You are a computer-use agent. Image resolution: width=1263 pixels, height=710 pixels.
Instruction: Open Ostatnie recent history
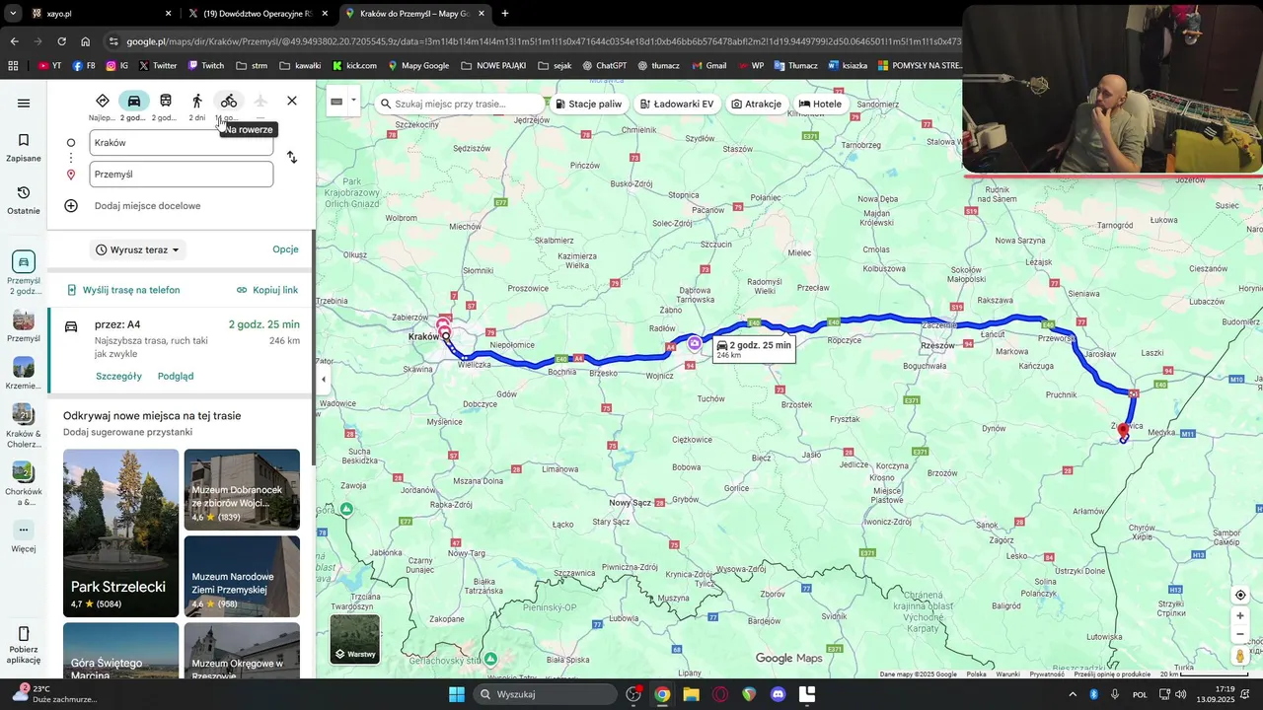(24, 199)
